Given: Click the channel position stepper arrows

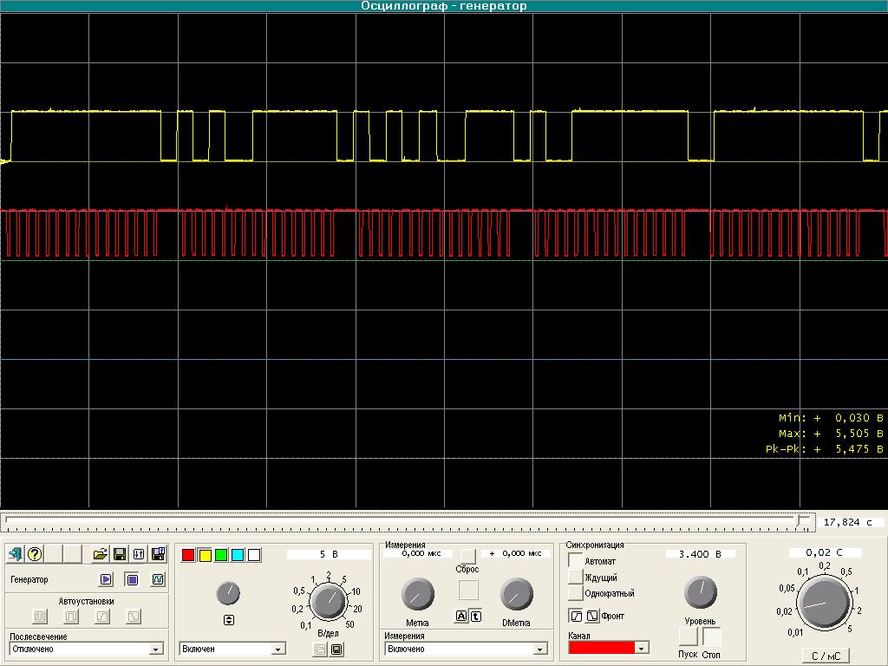Looking at the screenshot, I should point(229,620).
